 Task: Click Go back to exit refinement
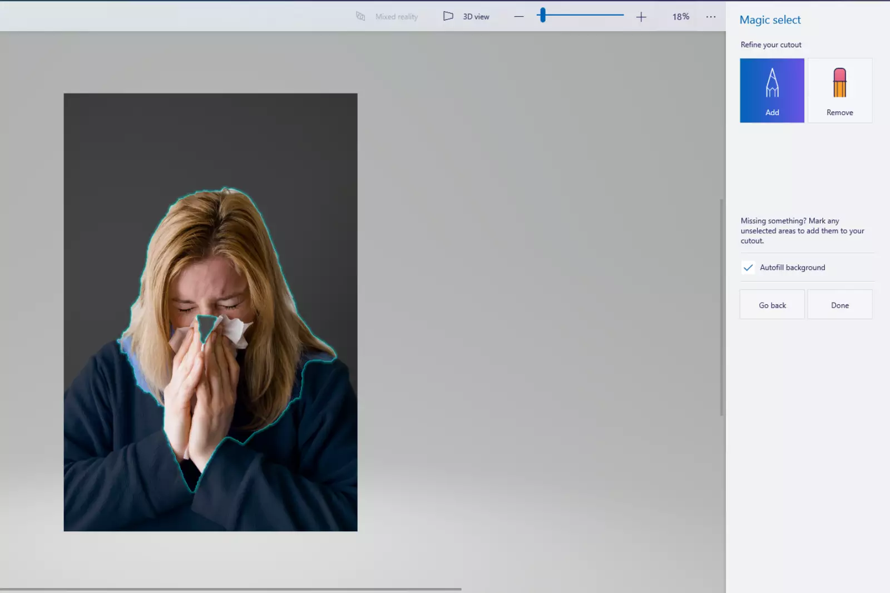pos(772,304)
